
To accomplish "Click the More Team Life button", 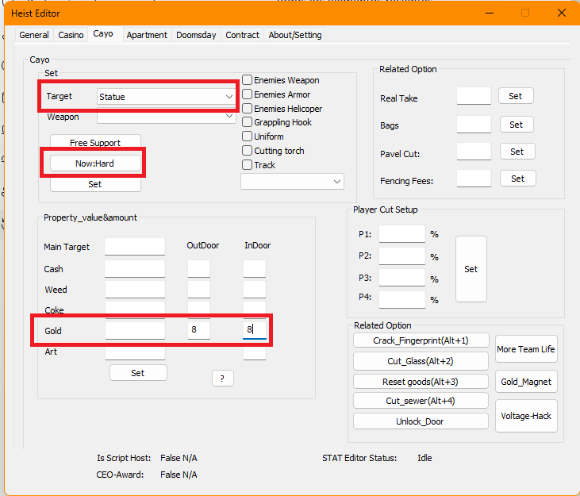I will (526, 349).
